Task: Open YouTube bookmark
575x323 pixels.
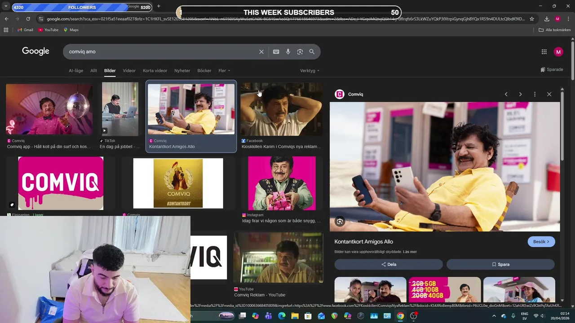Action: pyautogui.click(x=48, y=30)
